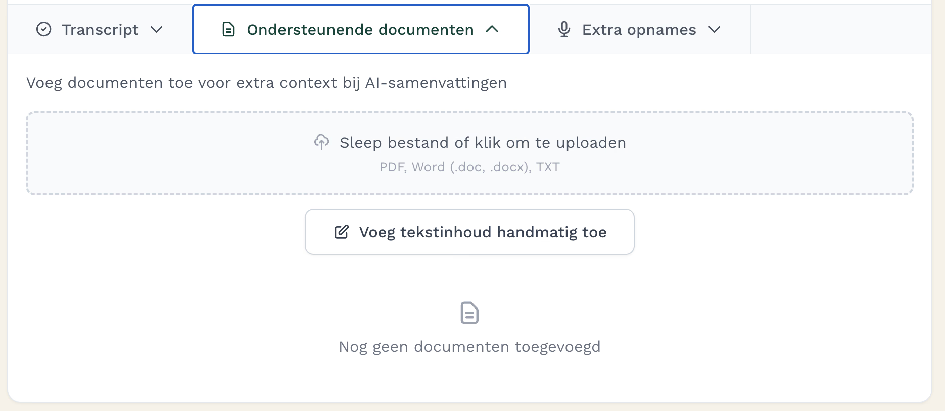Click empty white panel area below empty-state message
Image resolution: width=945 pixels, height=411 pixels.
[469, 381]
